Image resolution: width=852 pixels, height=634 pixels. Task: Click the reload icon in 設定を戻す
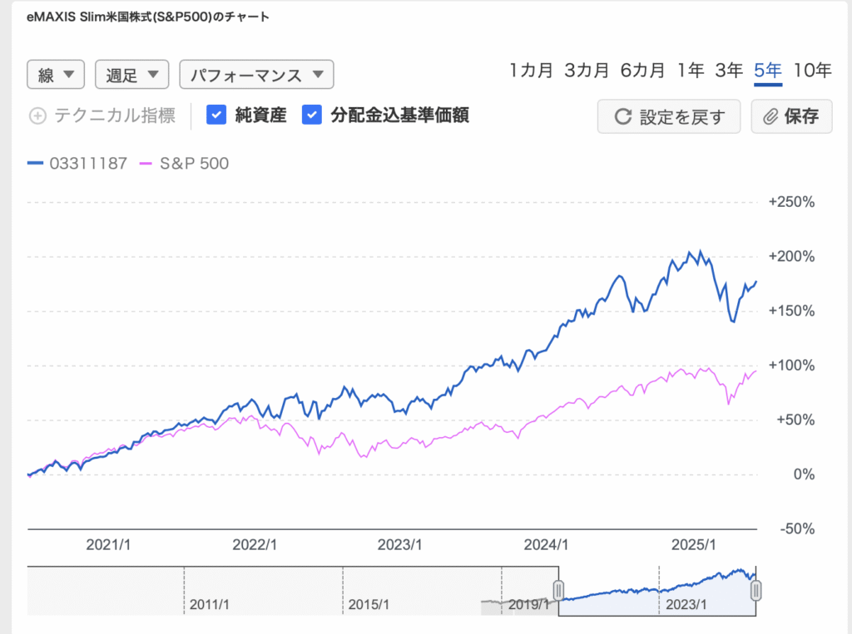(622, 116)
